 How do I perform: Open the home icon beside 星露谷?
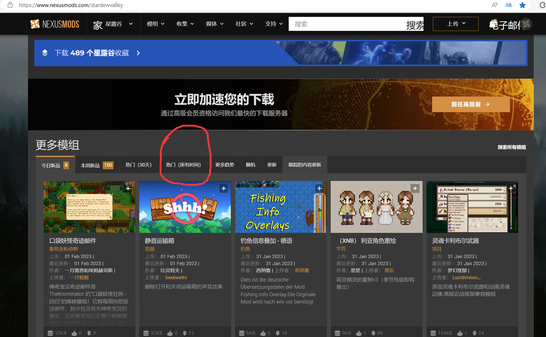pyautogui.click(x=98, y=25)
